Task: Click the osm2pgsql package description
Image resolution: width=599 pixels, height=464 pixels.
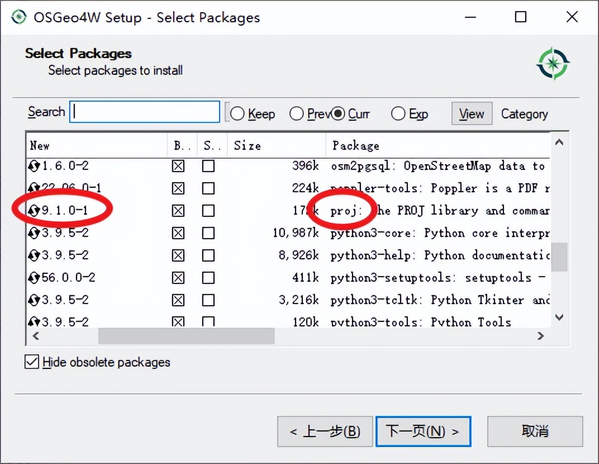Action: coord(438,166)
